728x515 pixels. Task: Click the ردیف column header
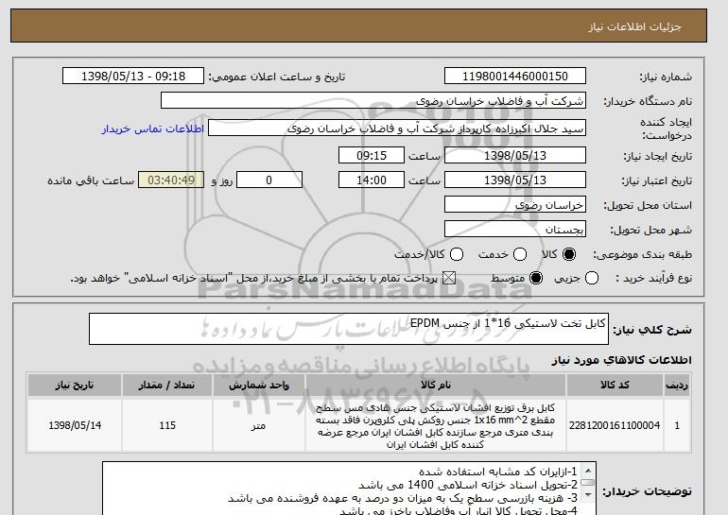(677, 386)
